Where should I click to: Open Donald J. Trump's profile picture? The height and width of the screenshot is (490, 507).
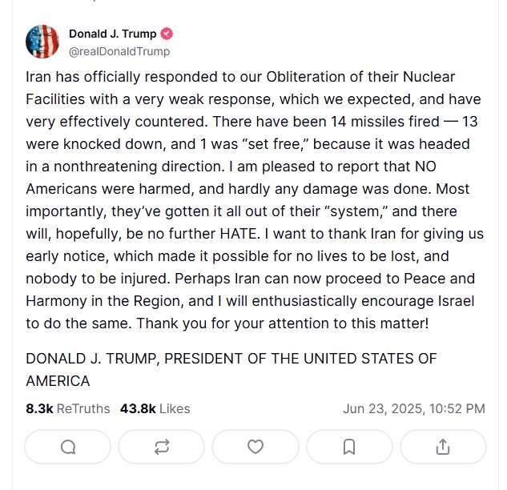tap(42, 42)
